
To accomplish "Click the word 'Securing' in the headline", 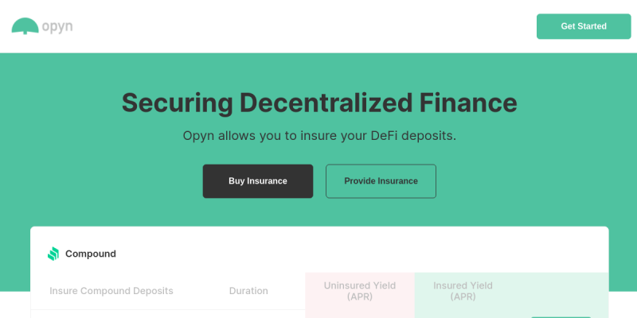I will click(177, 103).
